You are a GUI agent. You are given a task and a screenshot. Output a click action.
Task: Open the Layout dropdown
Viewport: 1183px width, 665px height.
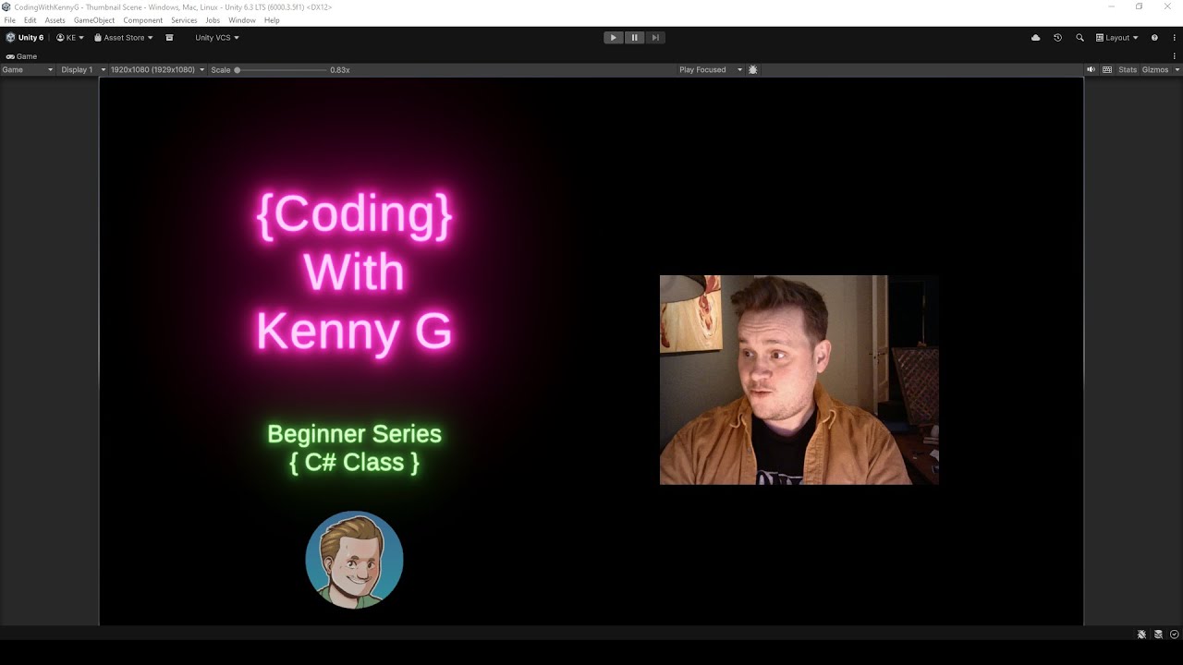click(x=1116, y=38)
